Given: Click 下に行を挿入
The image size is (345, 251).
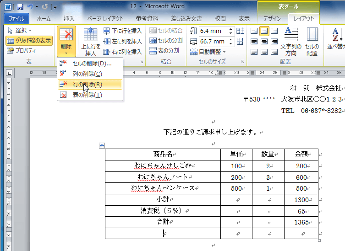Looking at the screenshot, I should 123,31.
